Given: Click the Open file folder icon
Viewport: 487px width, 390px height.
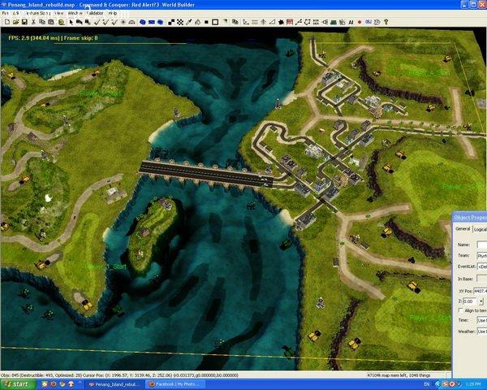Looking at the screenshot, I should tap(16, 22).
